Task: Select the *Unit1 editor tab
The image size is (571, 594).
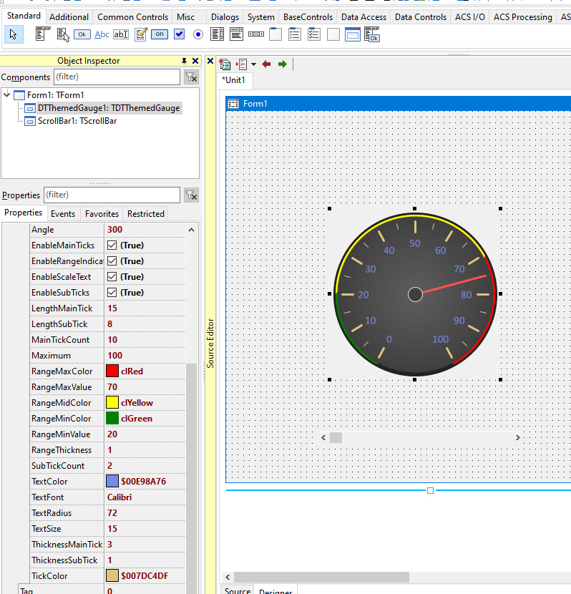Action: tap(234, 80)
